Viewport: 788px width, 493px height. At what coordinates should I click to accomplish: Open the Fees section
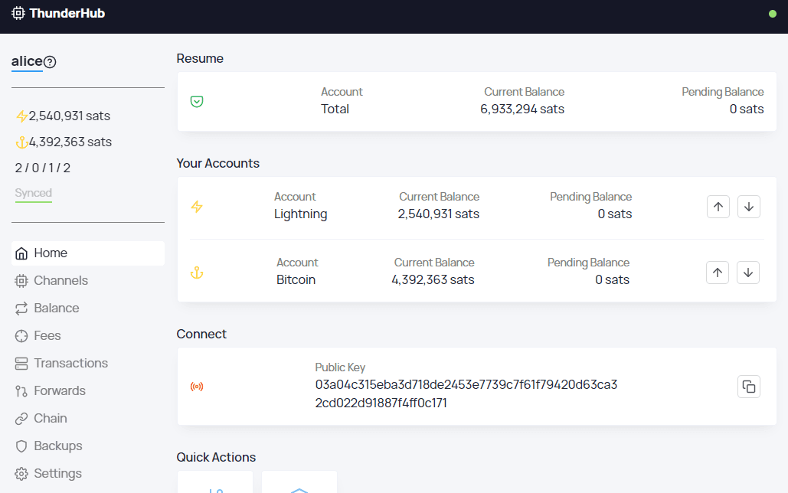(47, 336)
